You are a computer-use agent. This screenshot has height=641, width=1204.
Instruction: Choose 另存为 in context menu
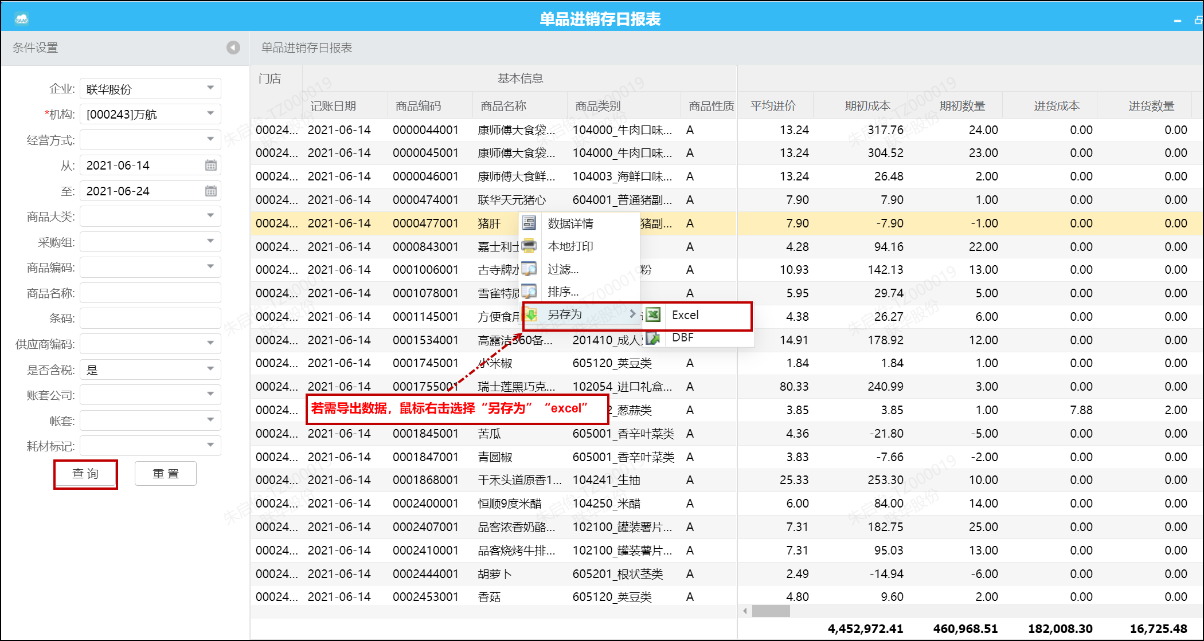[565, 314]
